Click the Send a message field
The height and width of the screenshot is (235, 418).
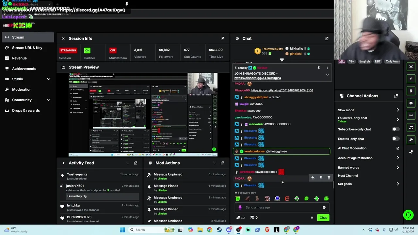[x=282, y=207]
